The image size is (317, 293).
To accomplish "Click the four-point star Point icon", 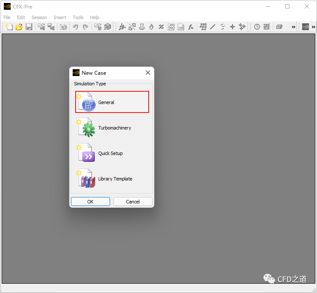I will click(x=232, y=27).
